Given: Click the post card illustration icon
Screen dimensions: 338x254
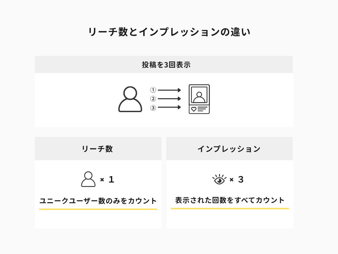Looking at the screenshot, I should [199, 99].
